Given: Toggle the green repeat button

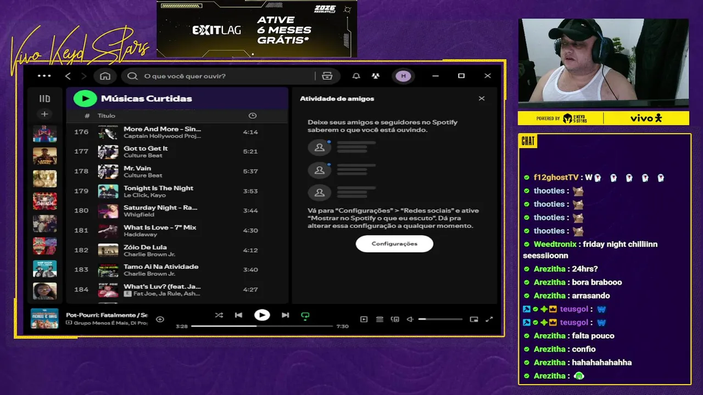Looking at the screenshot, I should coord(305,315).
